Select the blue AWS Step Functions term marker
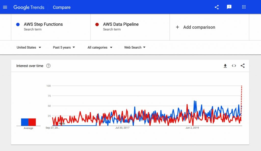The image size is (261, 151). click(18, 24)
